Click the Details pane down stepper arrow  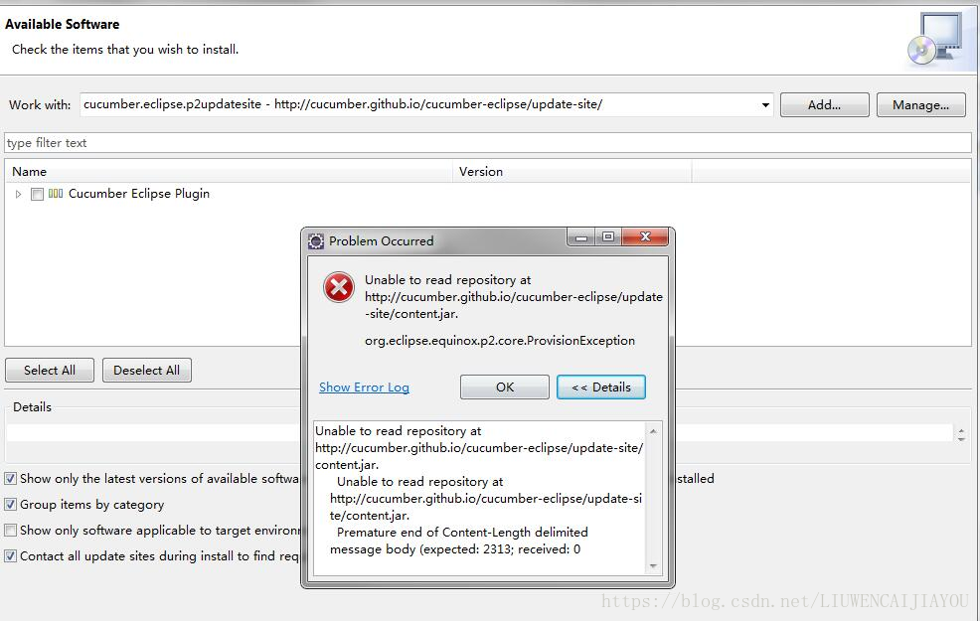(x=961, y=438)
